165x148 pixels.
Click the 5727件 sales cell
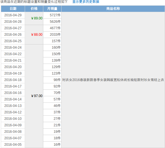tap(52, 15)
